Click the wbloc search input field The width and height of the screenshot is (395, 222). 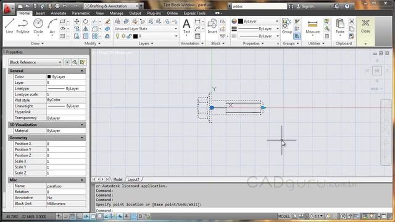(259, 6)
